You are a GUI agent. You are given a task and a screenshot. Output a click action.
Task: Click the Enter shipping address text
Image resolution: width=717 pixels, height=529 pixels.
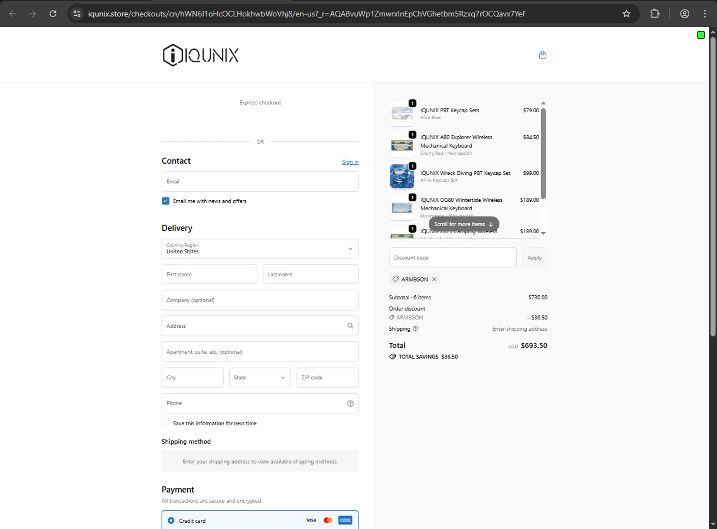point(520,329)
